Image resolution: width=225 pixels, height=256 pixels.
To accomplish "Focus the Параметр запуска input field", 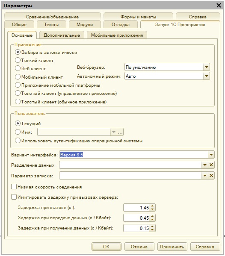I will [x=130, y=176].
